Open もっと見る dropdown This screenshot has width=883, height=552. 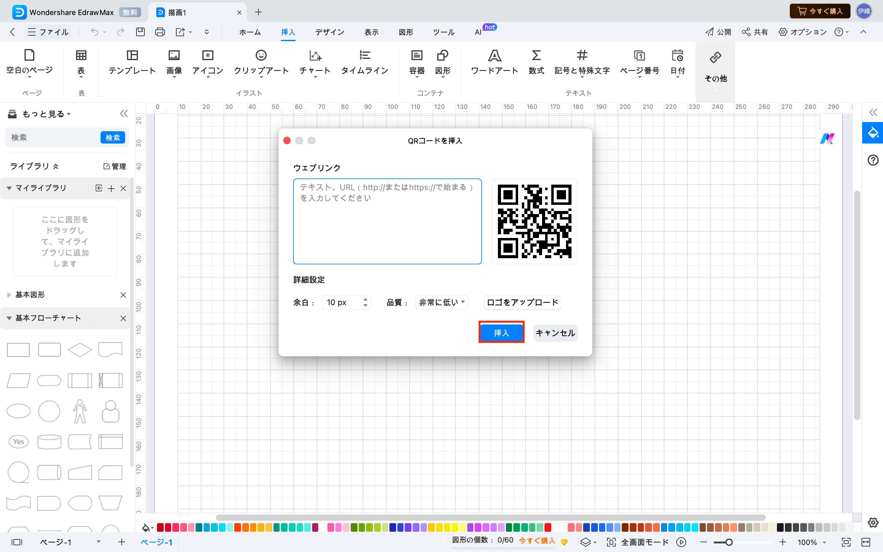pos(46,114)
